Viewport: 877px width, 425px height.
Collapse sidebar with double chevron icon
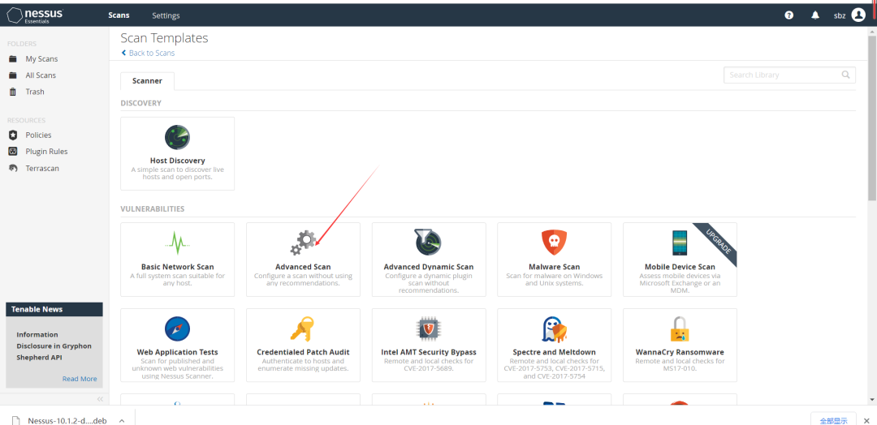click(100, 399)
